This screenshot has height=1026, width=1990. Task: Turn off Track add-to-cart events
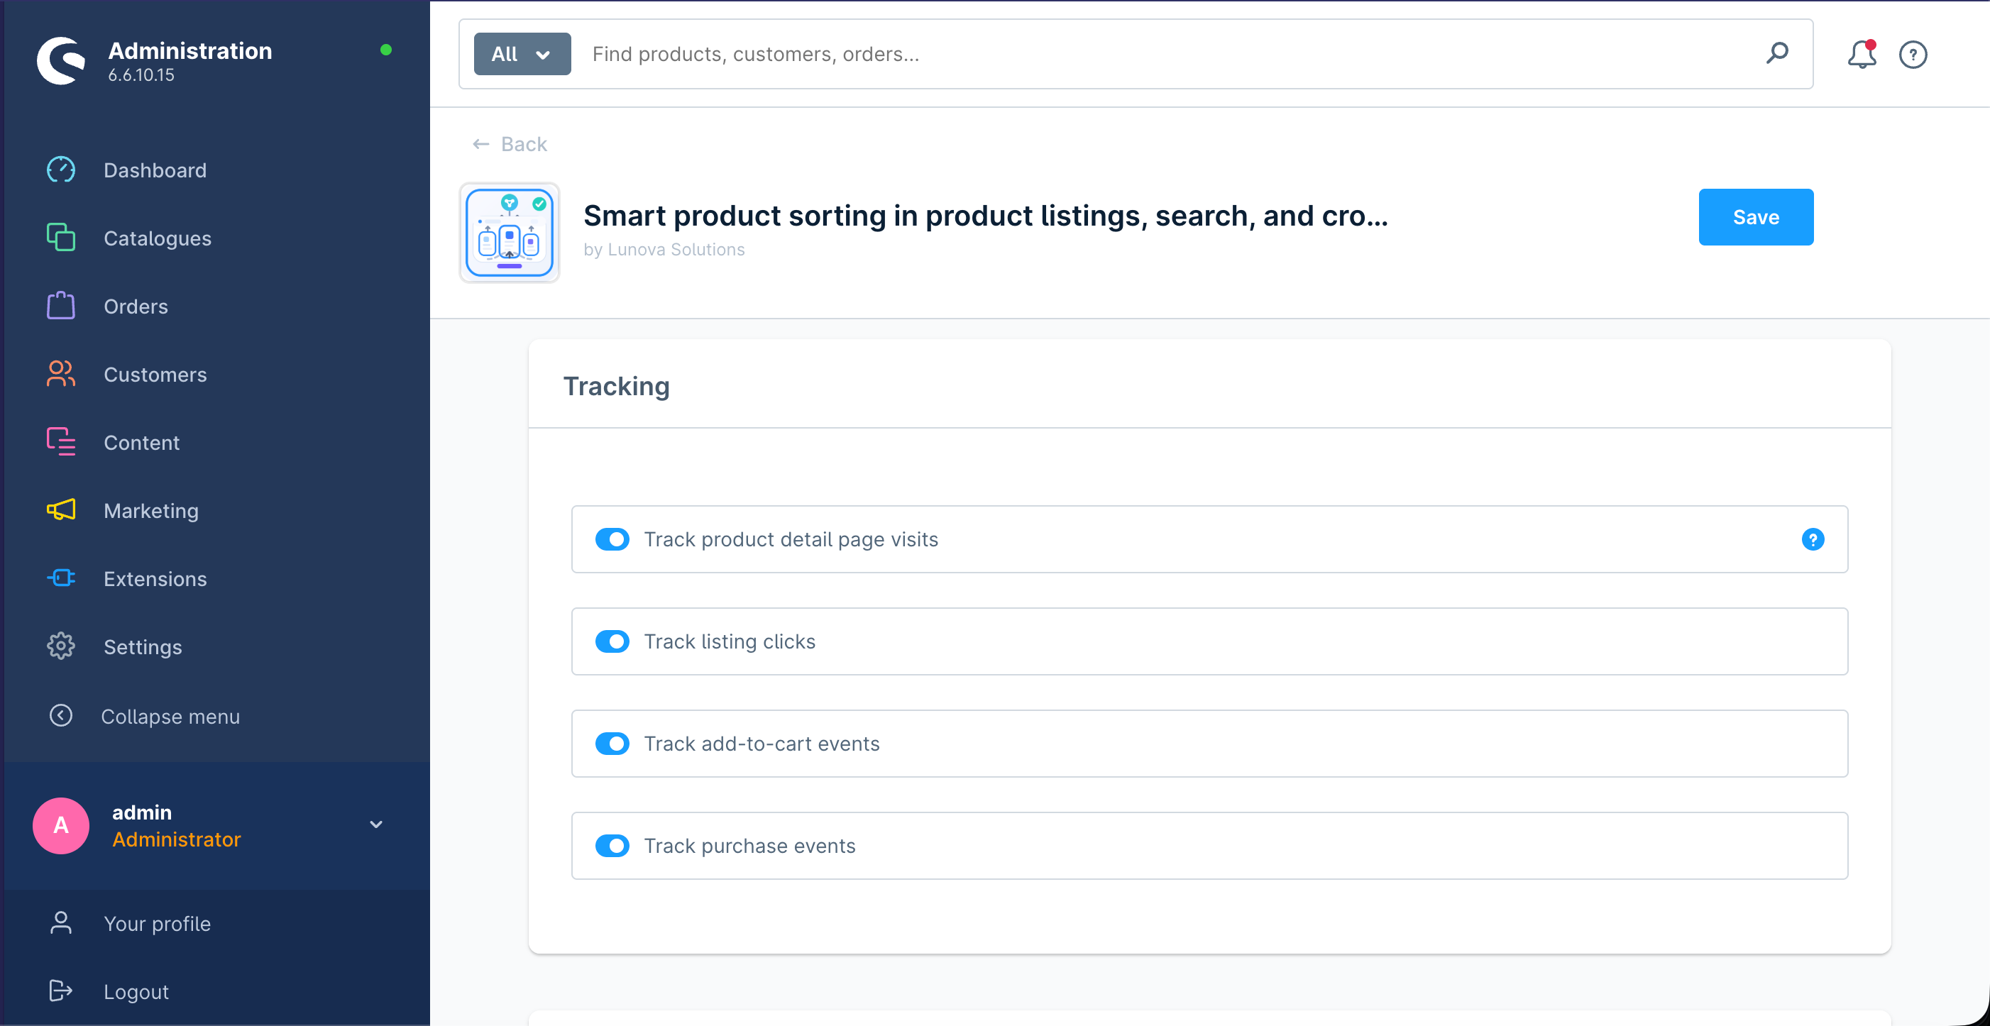pyautogui.click(x=612, y=743)
